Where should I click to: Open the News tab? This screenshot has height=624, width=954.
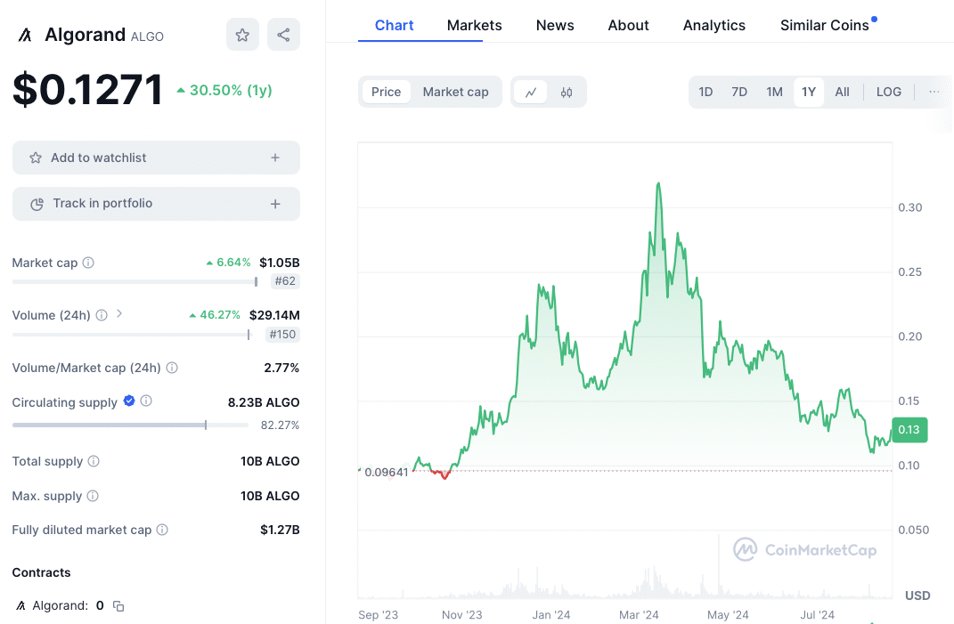click(555, 26)
